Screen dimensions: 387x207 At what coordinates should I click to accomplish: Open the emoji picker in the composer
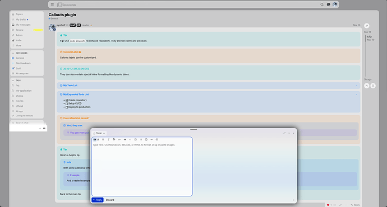click(x=146, y=139)
